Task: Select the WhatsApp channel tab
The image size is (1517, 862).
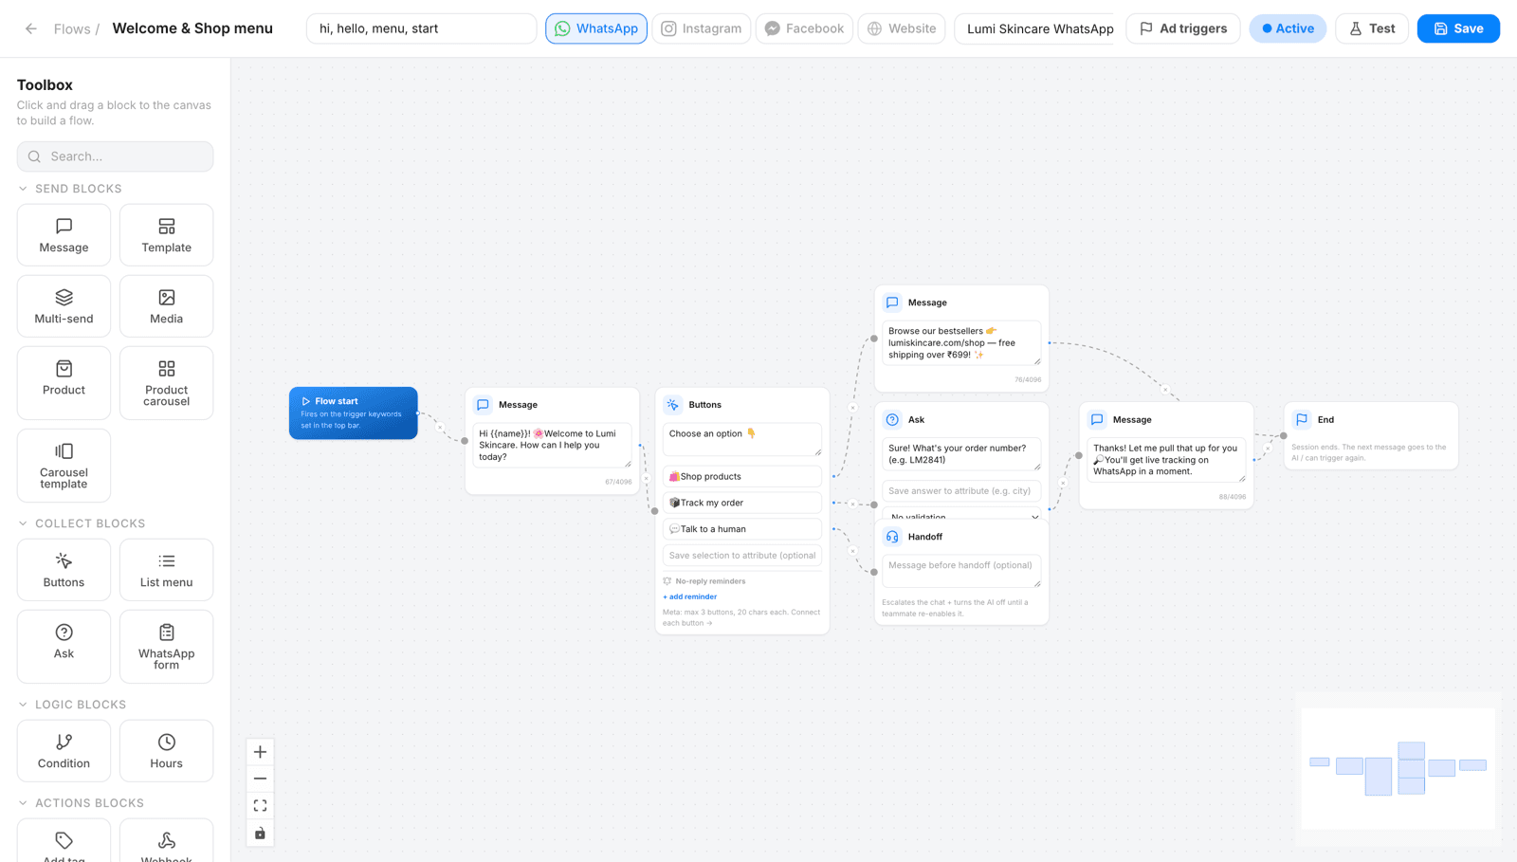Action: click(x=596, y=28)
